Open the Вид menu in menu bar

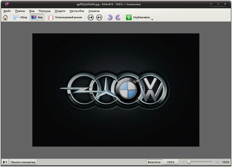point(32,11)
